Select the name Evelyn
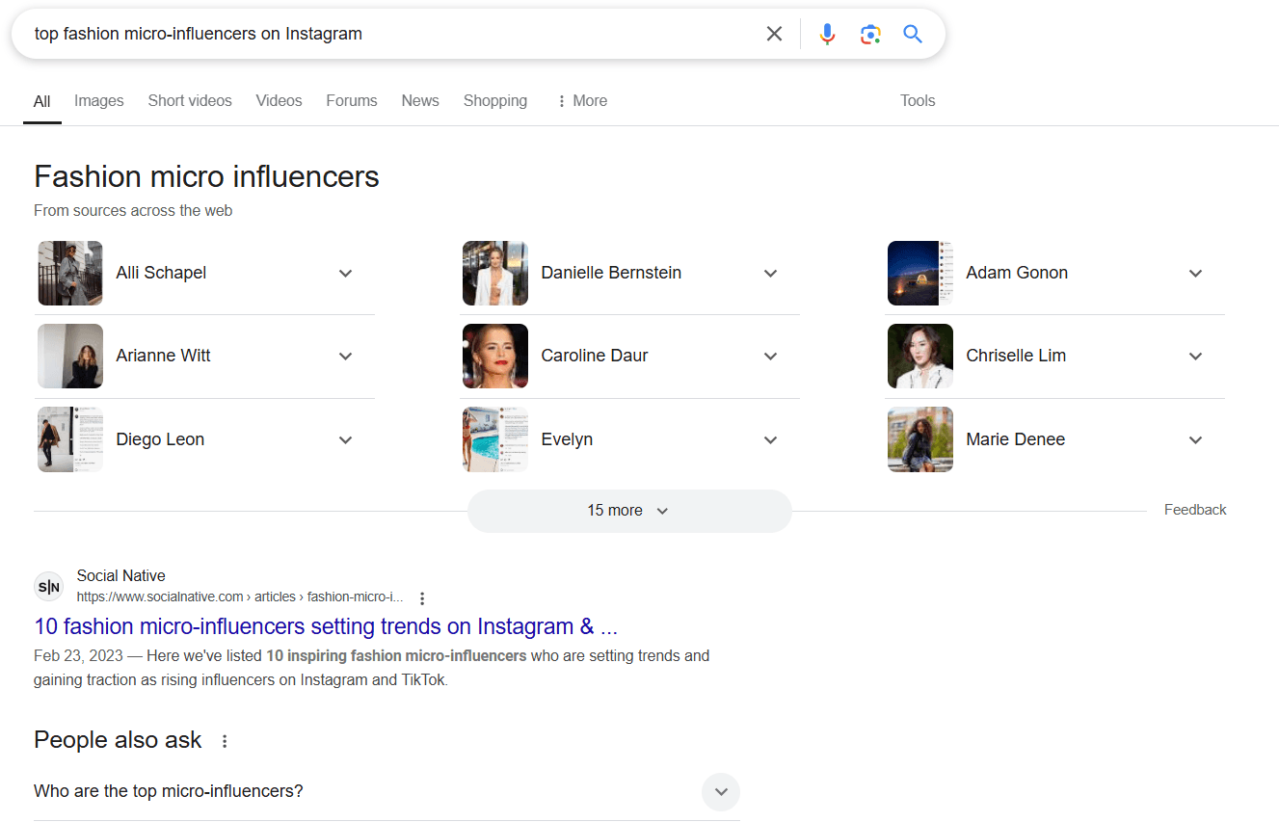The image size is (1279, 822). coord(567,439)
